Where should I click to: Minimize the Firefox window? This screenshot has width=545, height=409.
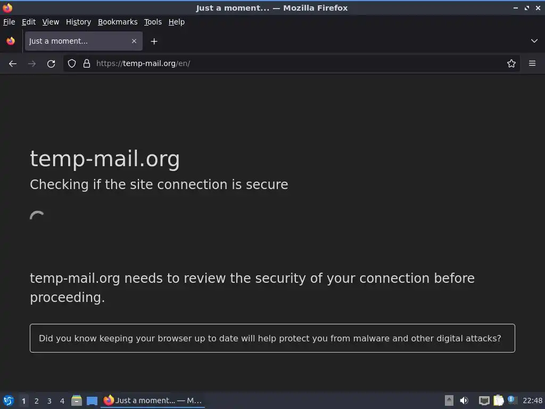pyautogui.click(x=515, y=7)
